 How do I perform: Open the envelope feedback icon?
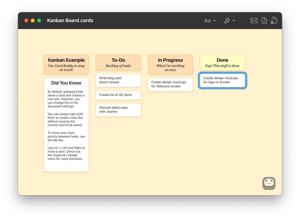point(254,20)
